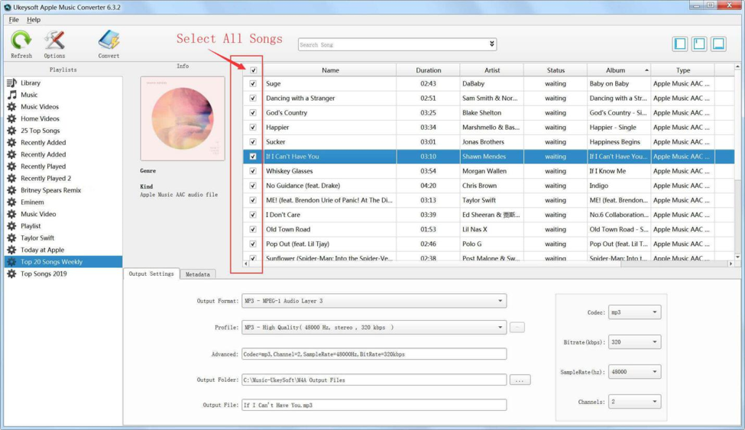The image size is (745, 430).
Task: Click the gear icon beside Taylor Swift
Action: point(12,238)
